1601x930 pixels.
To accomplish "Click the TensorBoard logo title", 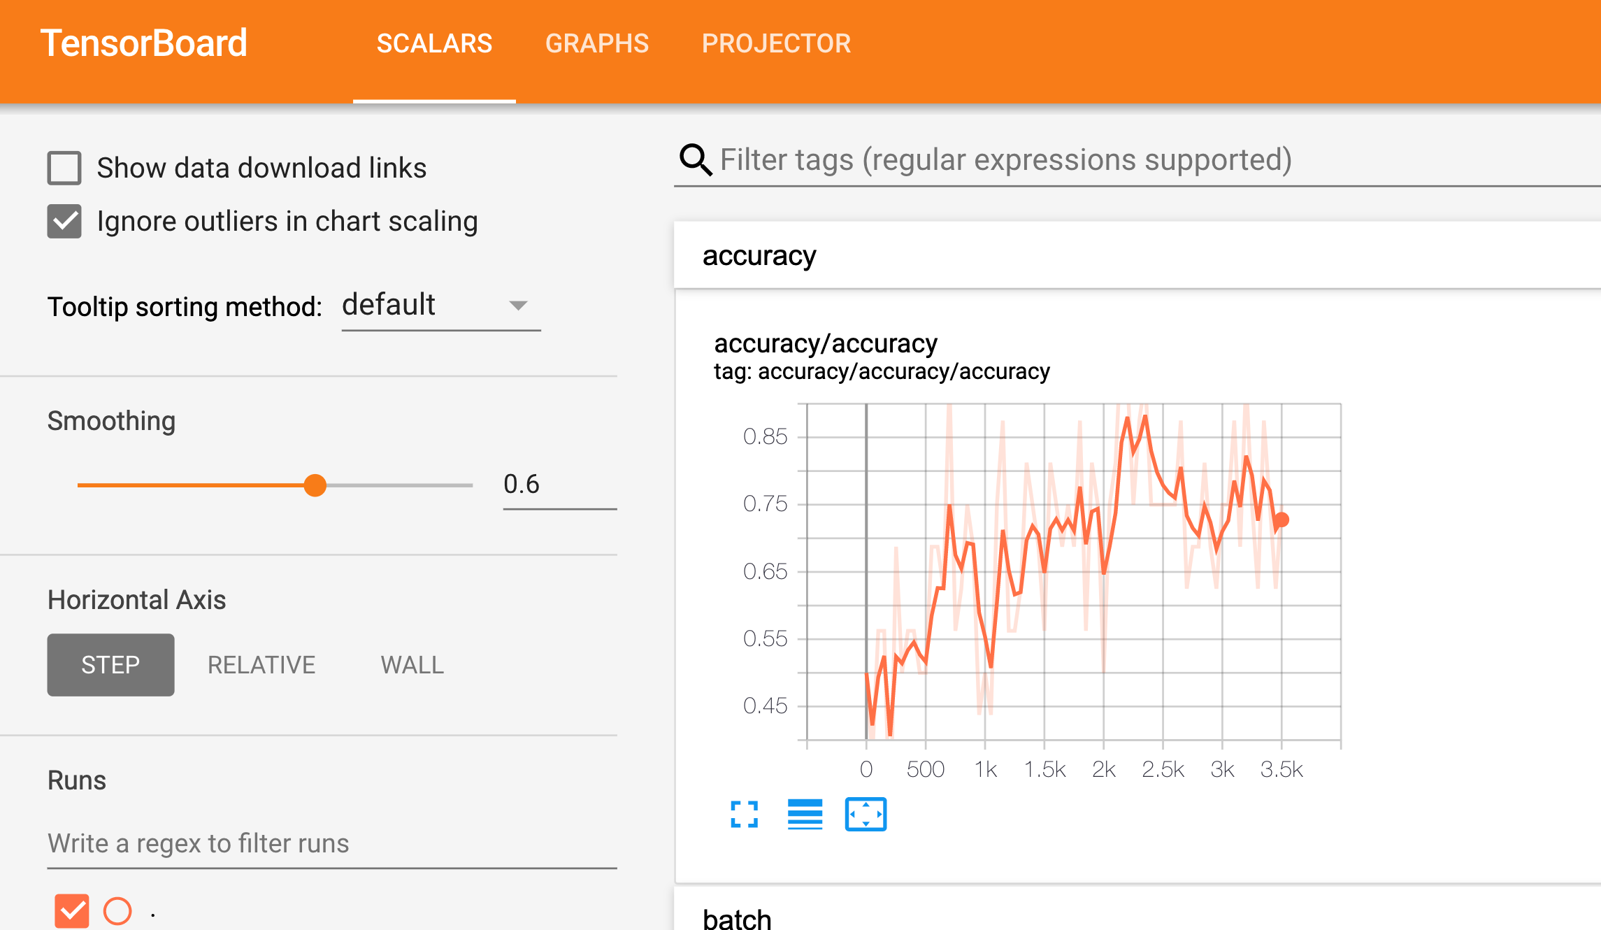I will [143, 43].
